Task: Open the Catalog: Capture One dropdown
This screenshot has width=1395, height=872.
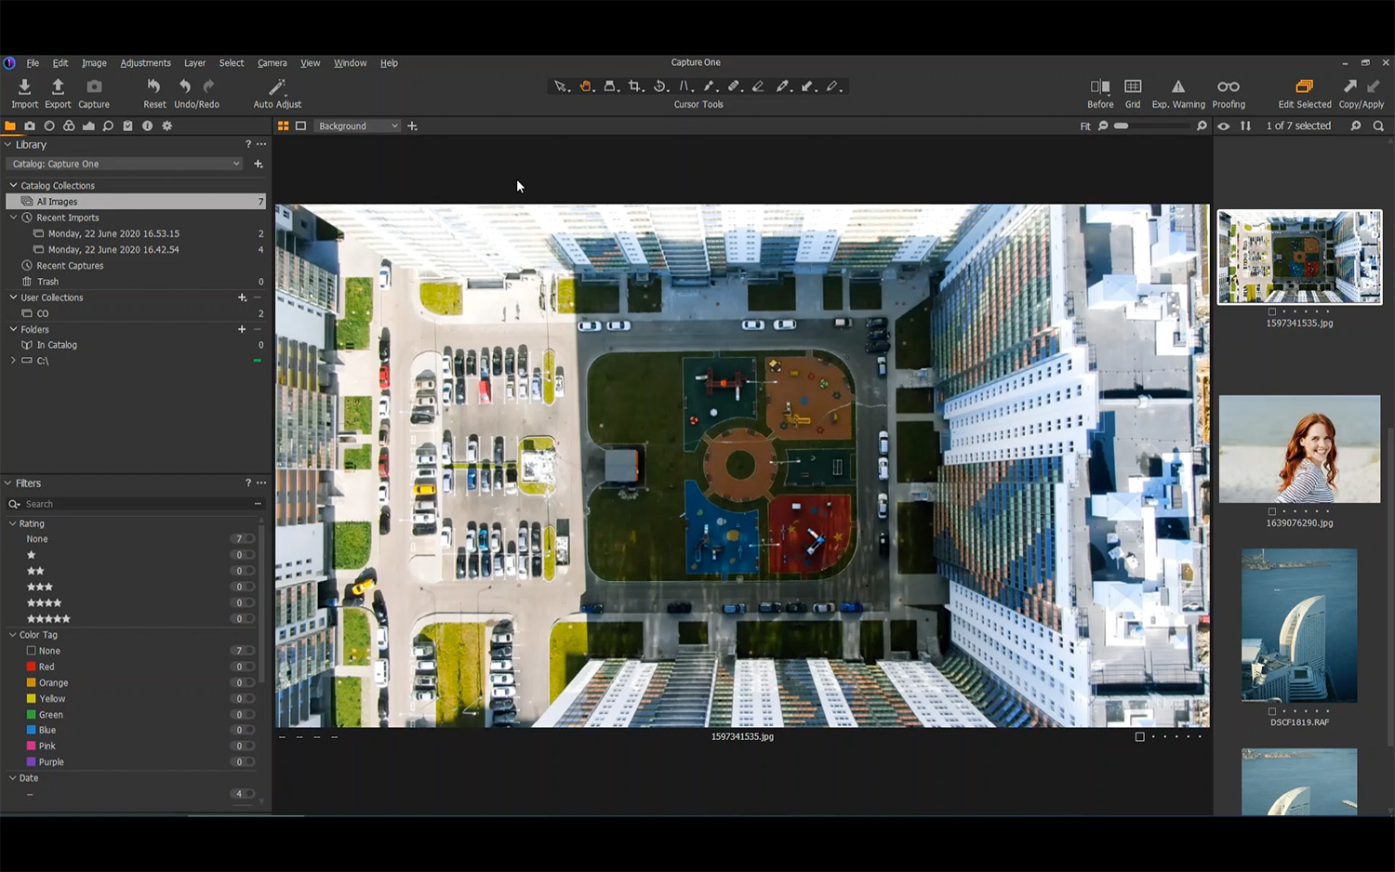Action: (x=126, y=165)
